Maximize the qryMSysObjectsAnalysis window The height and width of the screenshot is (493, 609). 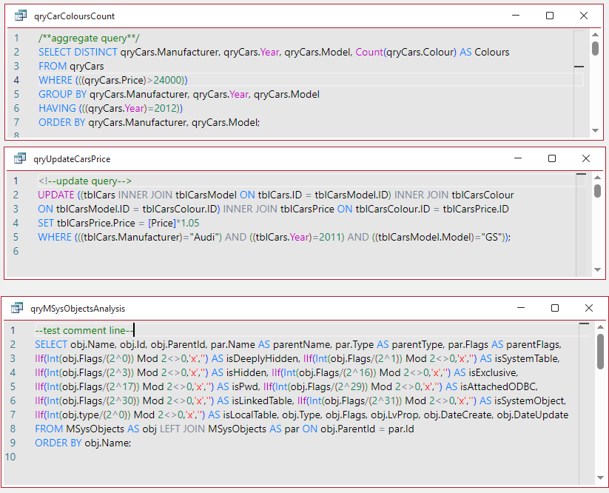[555, 308]
